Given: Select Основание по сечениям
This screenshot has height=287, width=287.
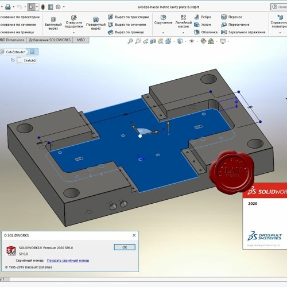Looking at the screenshot, I should pyautogui.click(x=18, y=25).
